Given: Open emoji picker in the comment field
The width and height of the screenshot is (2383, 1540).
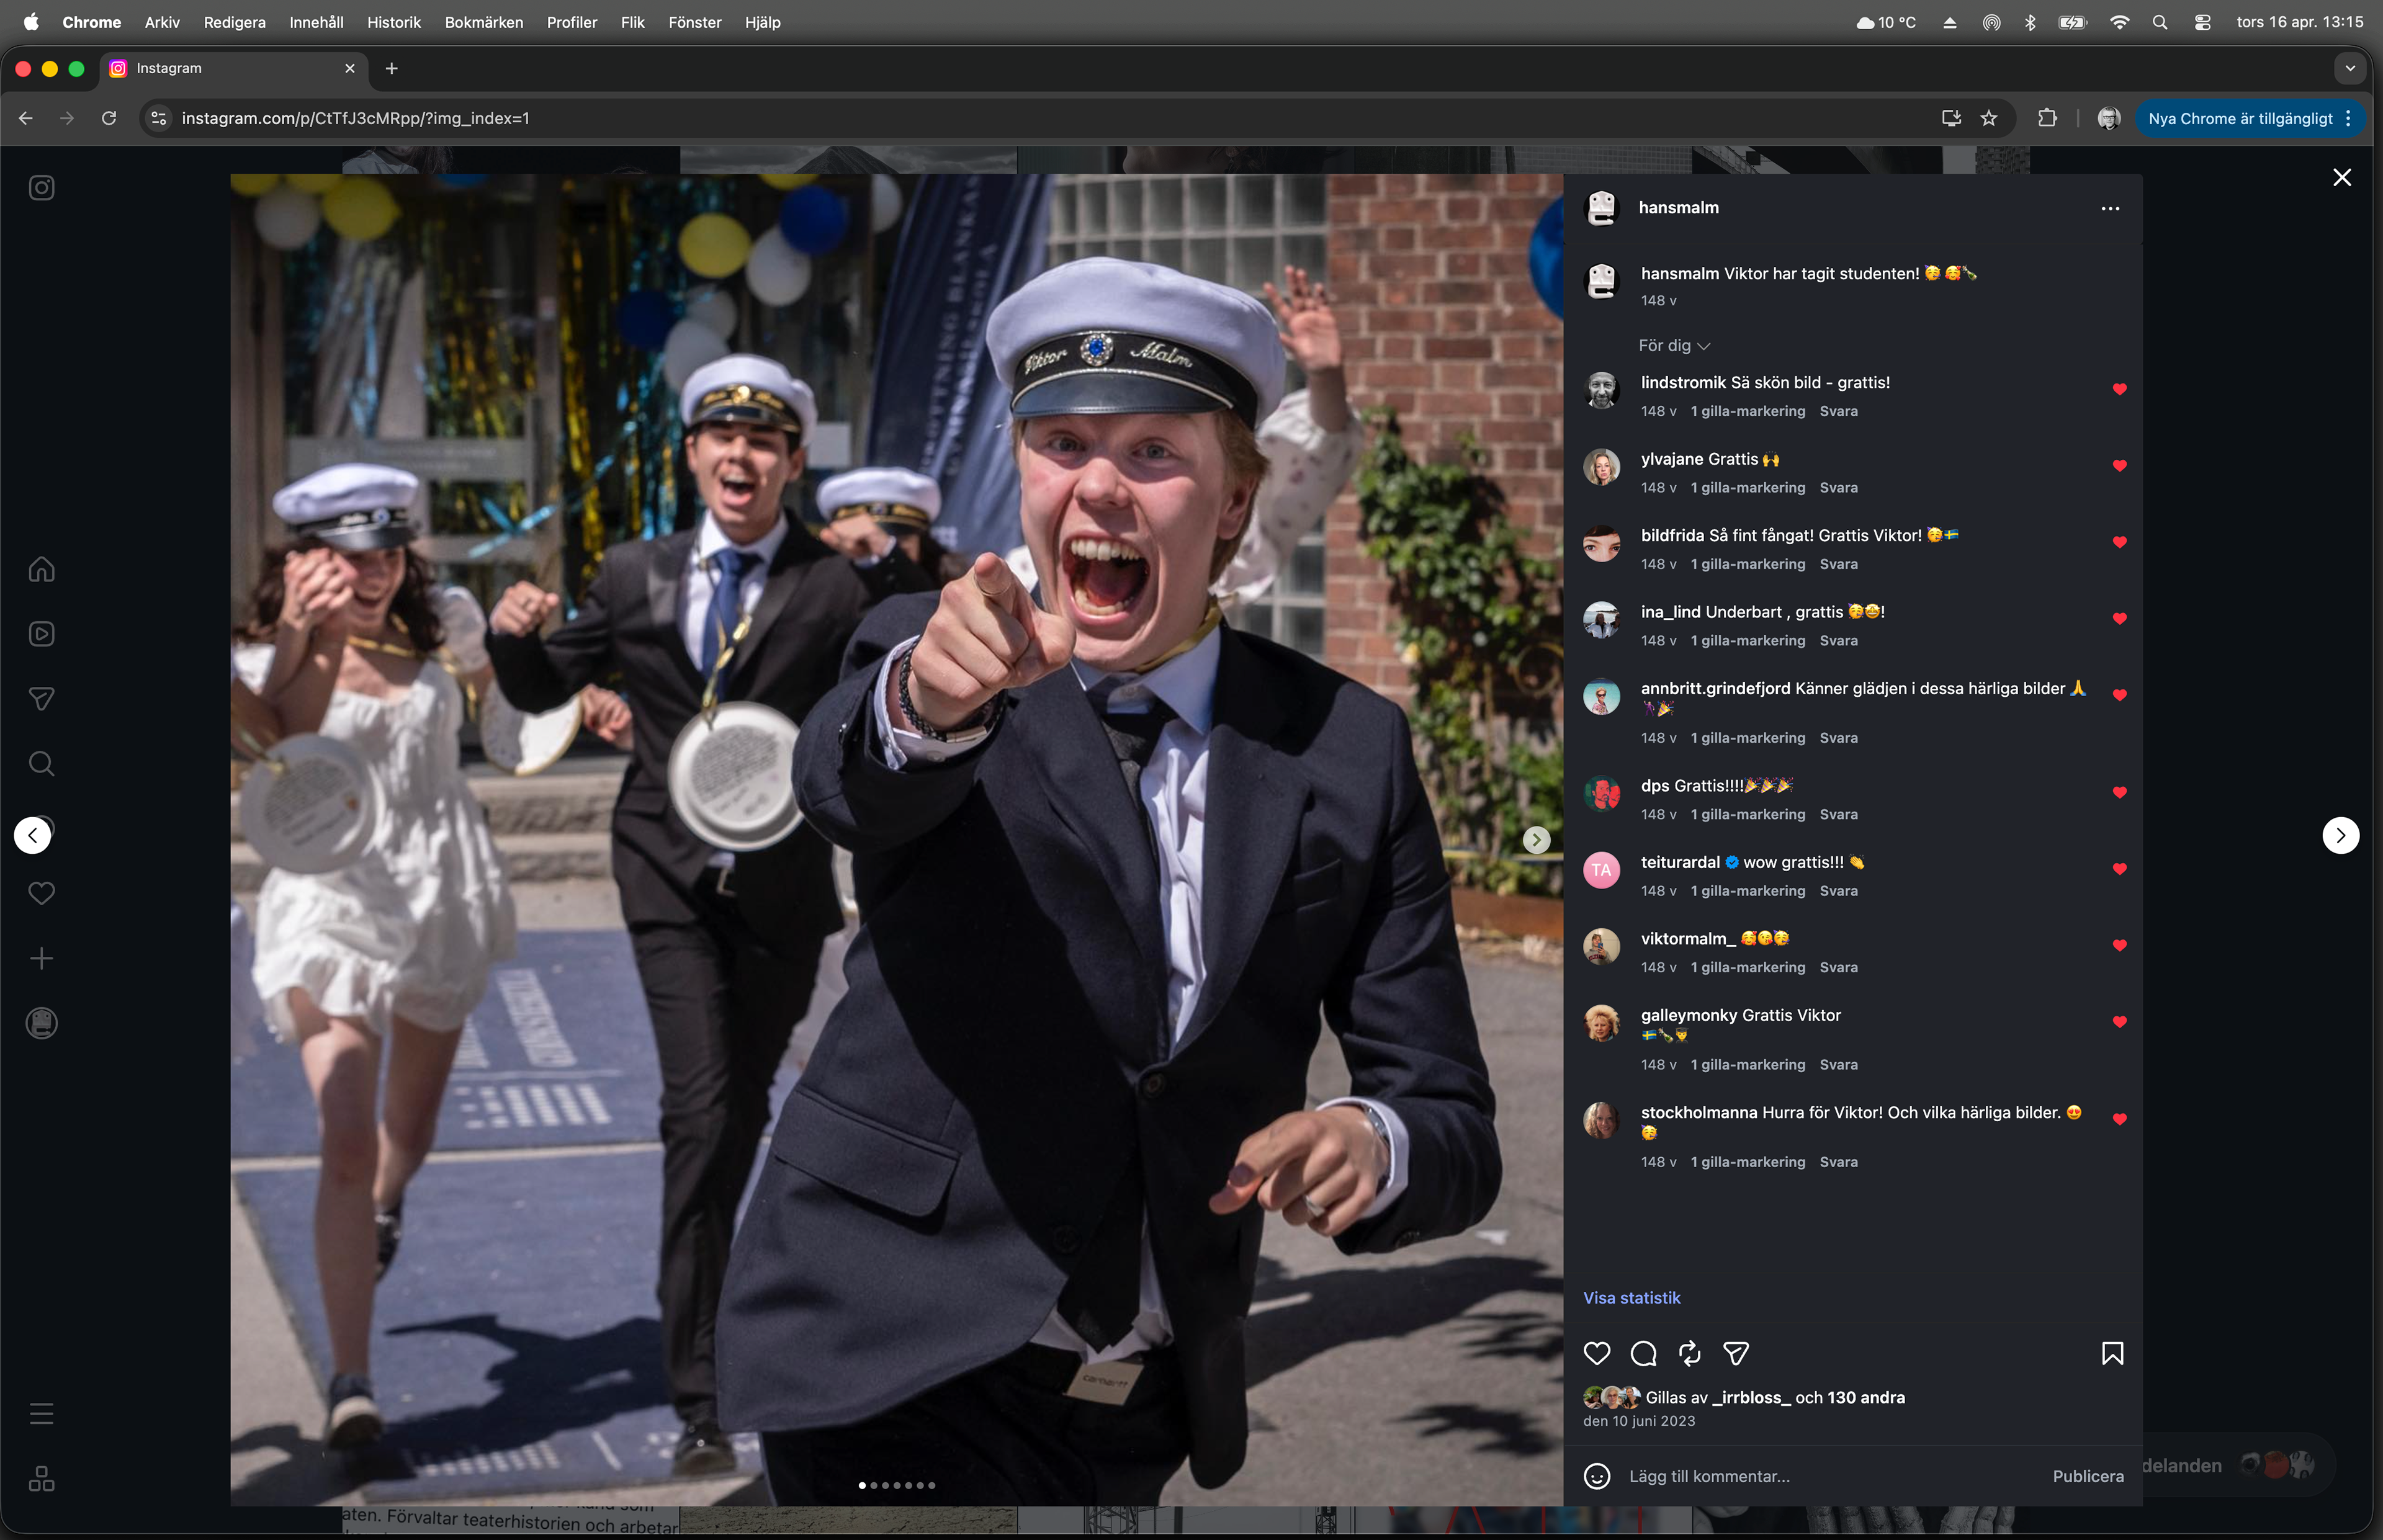Looking at the screenshot, I should point(1597,1476).
